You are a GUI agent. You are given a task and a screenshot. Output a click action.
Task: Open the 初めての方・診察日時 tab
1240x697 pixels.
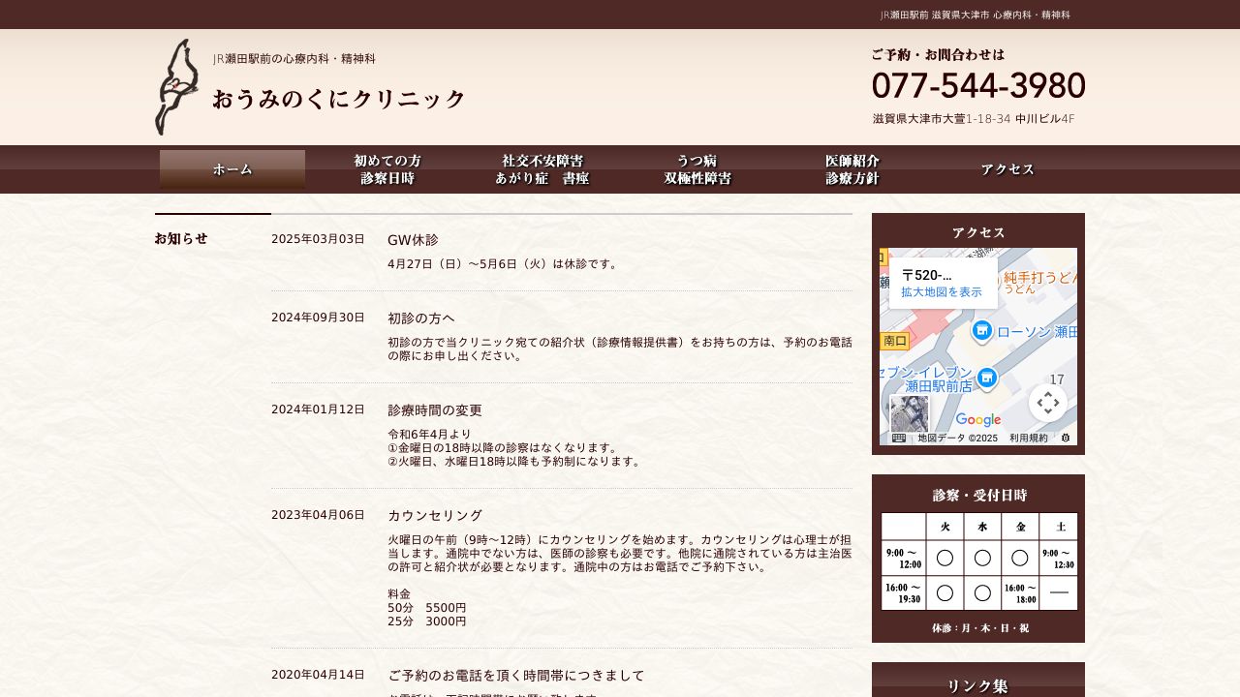pos(387,170)
